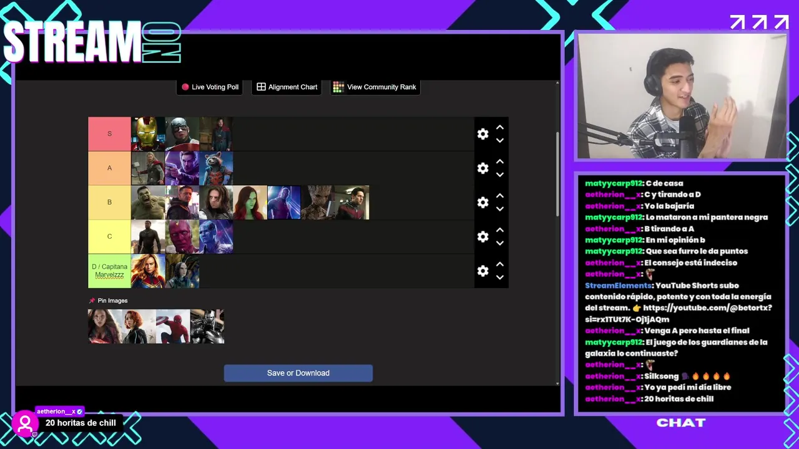
Task: Click chat message 'Que sea furro le da puntos'
Action: tap(697, 251)
